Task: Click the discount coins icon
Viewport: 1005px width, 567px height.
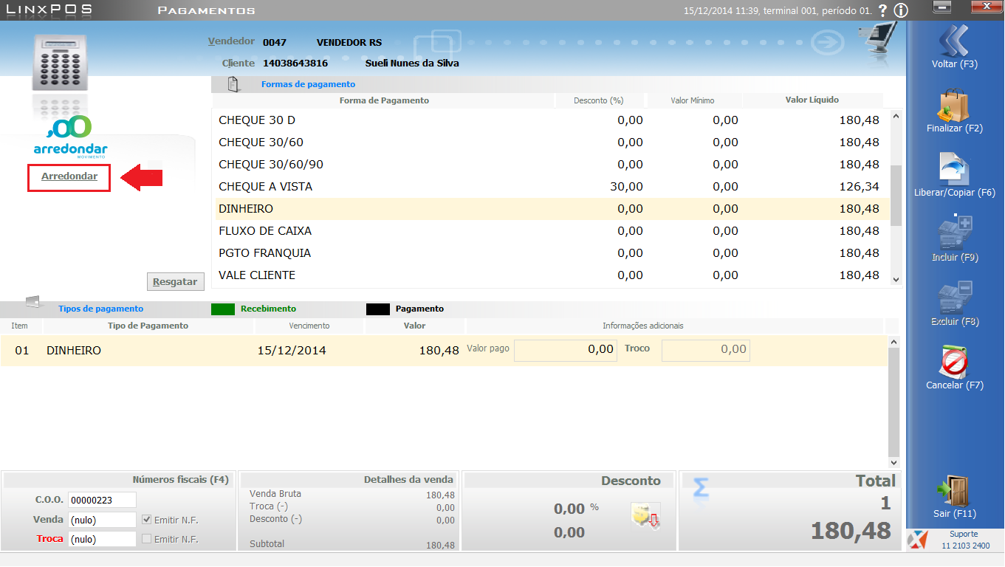Action: click(x=645, y=515)
